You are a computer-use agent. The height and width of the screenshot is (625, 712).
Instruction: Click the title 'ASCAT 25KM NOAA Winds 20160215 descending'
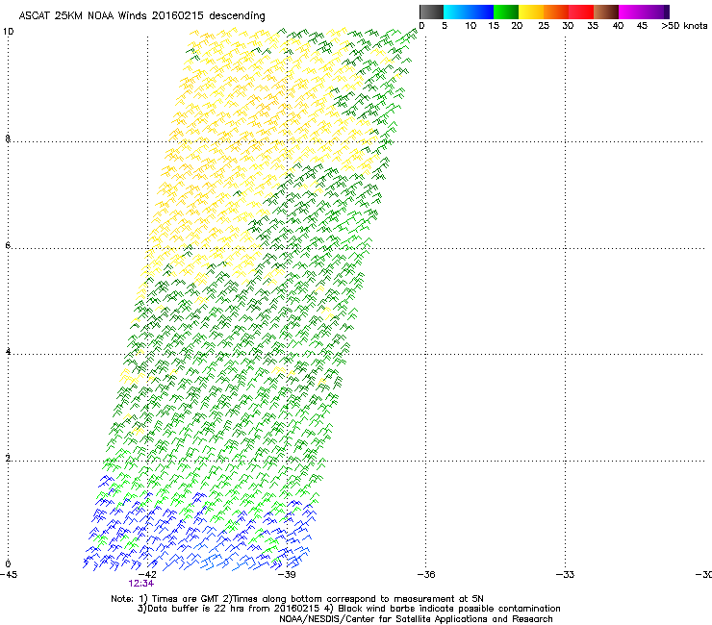coord(141,15)
